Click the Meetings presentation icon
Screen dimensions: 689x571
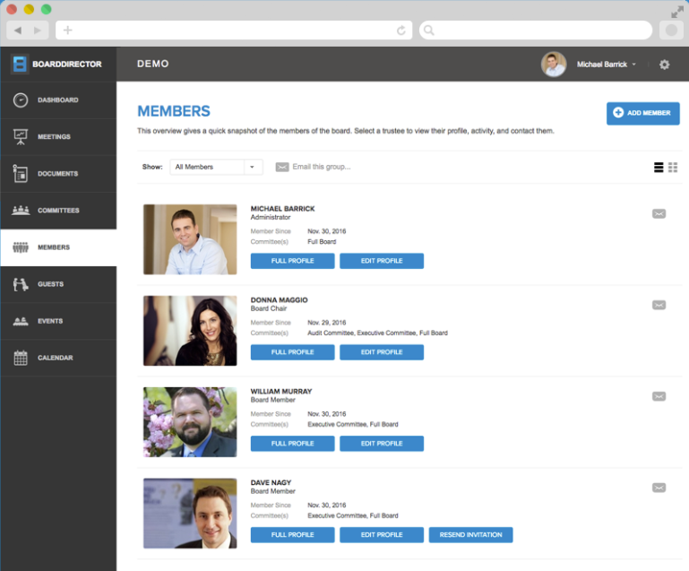pos(21,137)
